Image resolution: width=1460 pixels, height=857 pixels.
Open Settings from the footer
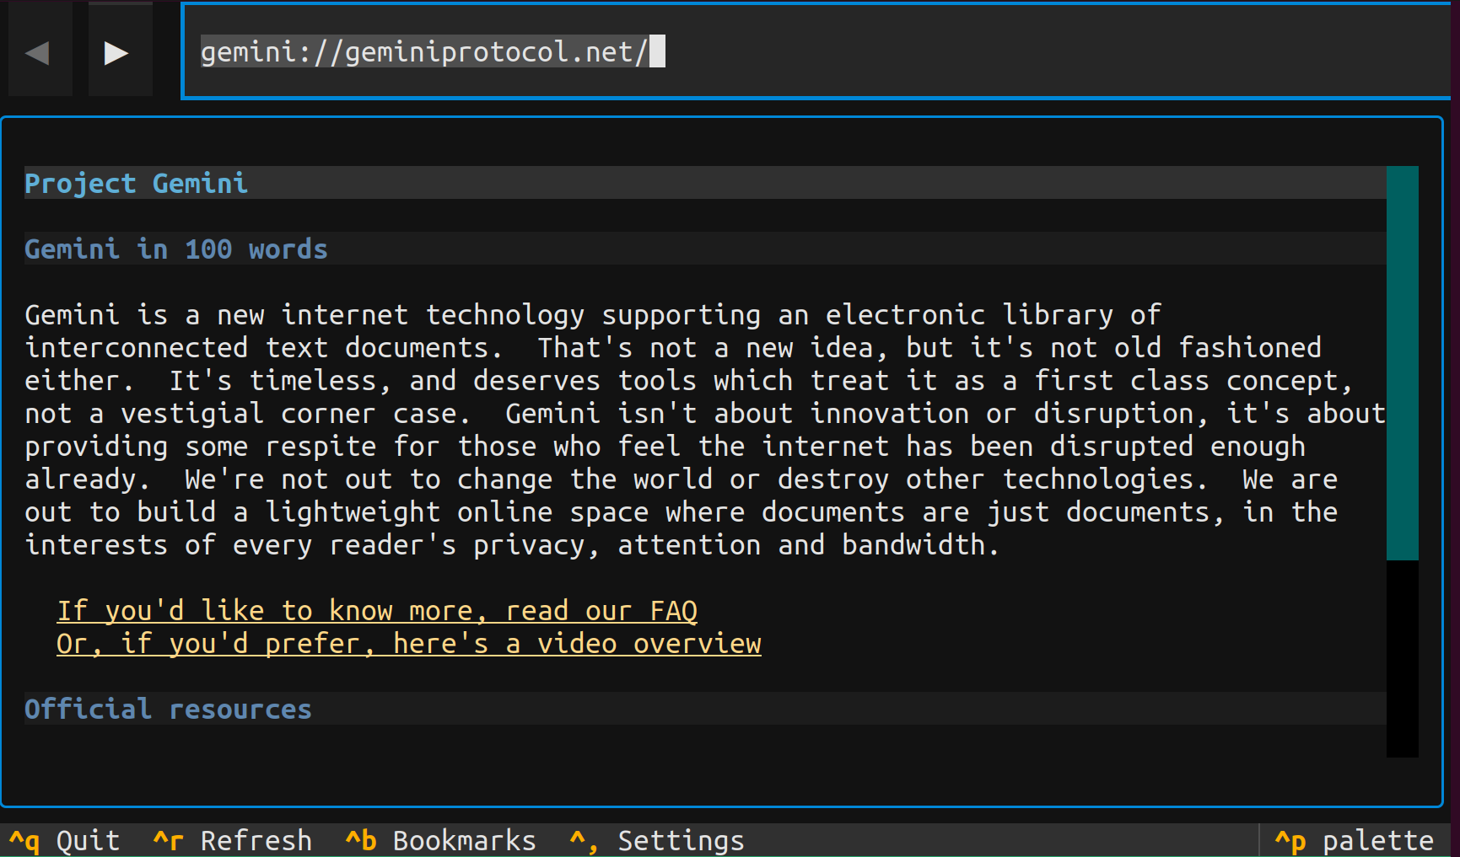tap(681, 841)
